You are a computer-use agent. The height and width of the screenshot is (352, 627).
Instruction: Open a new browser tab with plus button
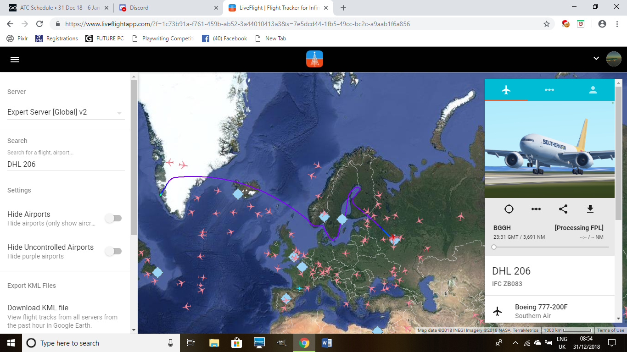point(343,8)
